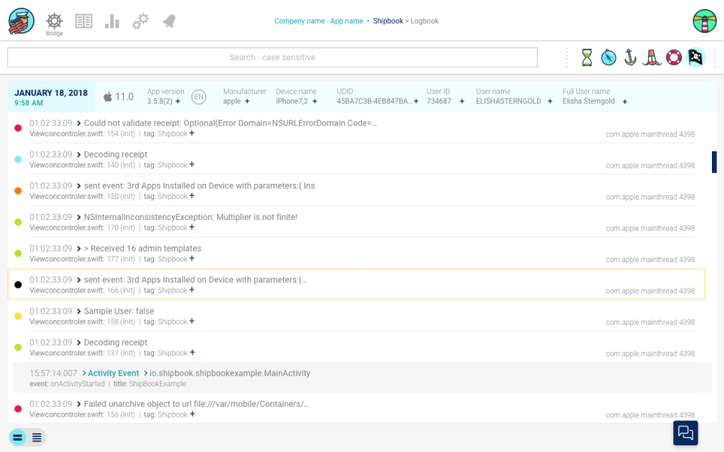The image size is (724, 452).
Task: Open the bell notifications icon
Action: click(169, 21)
